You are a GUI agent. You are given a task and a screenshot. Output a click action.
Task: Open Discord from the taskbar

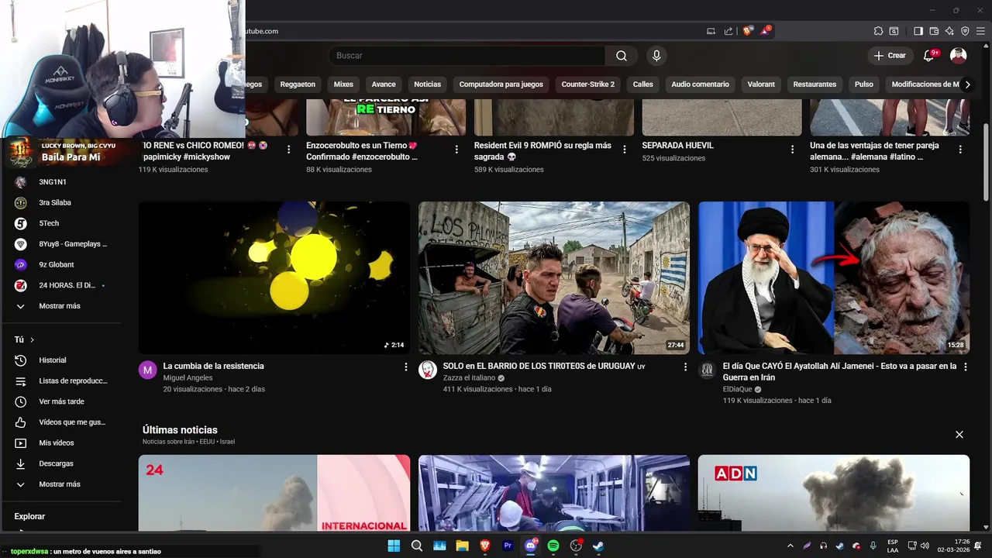tap(531, 546)
